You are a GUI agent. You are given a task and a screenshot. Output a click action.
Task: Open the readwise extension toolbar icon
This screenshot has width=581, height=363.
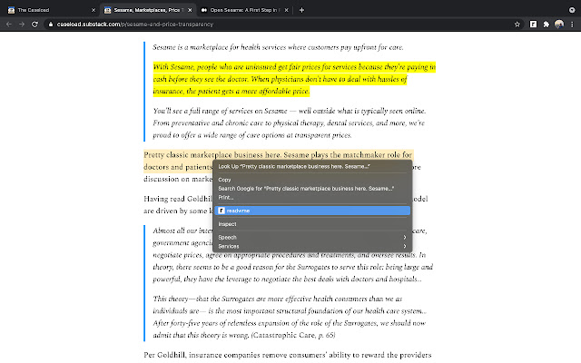533,25
